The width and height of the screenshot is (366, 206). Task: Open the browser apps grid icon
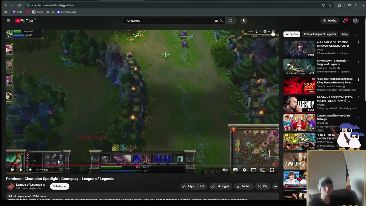(5, 12)
